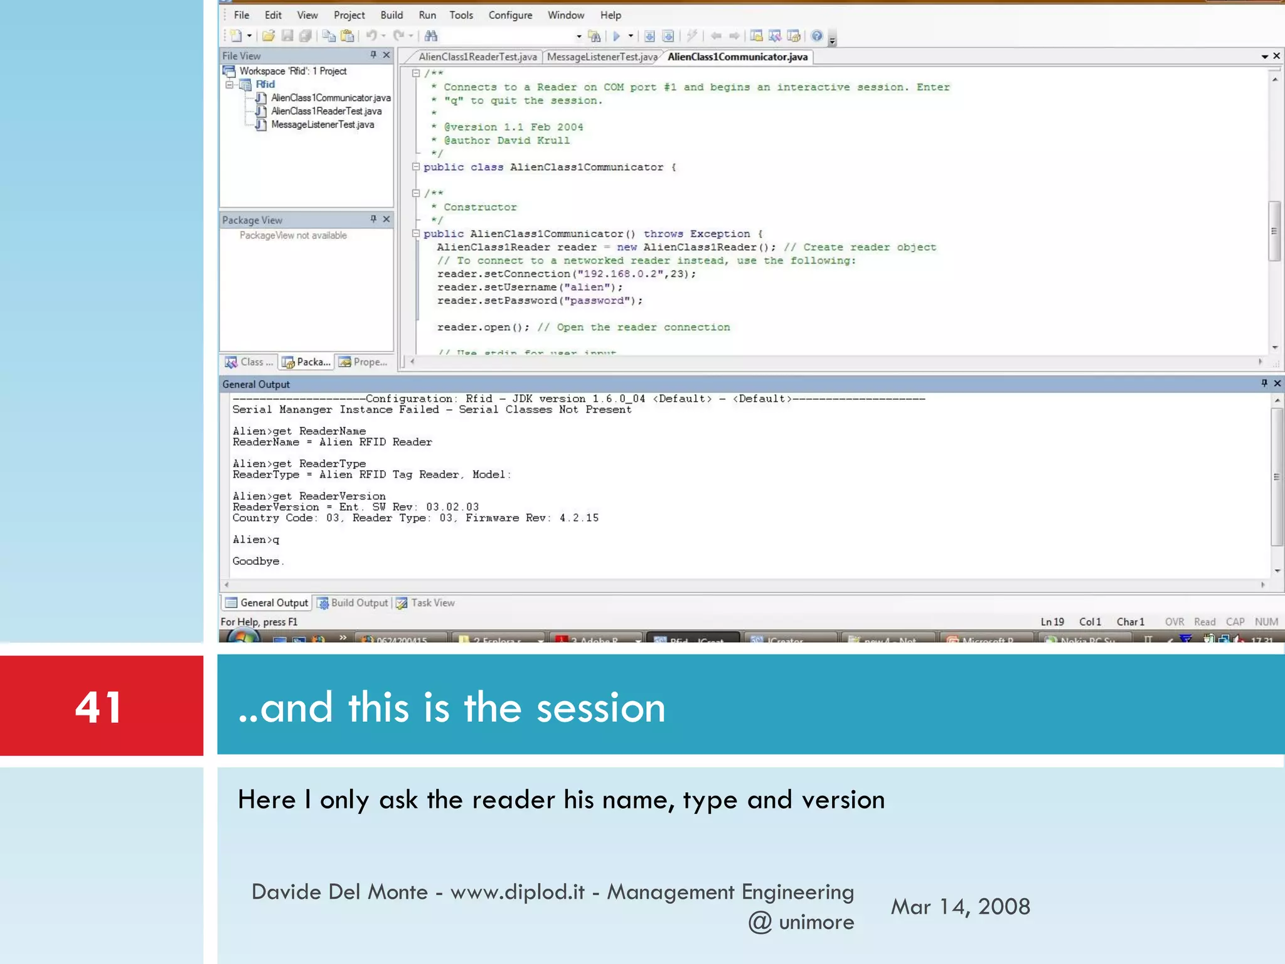Switch to the Task View tab
Viewport: 1285px width, 964px height.
[x=425, y=602]
